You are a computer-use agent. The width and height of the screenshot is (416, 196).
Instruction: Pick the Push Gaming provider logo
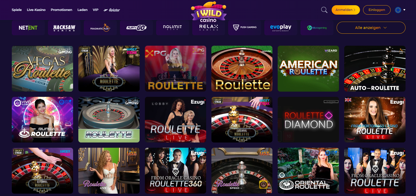click(x=245, y=28)
